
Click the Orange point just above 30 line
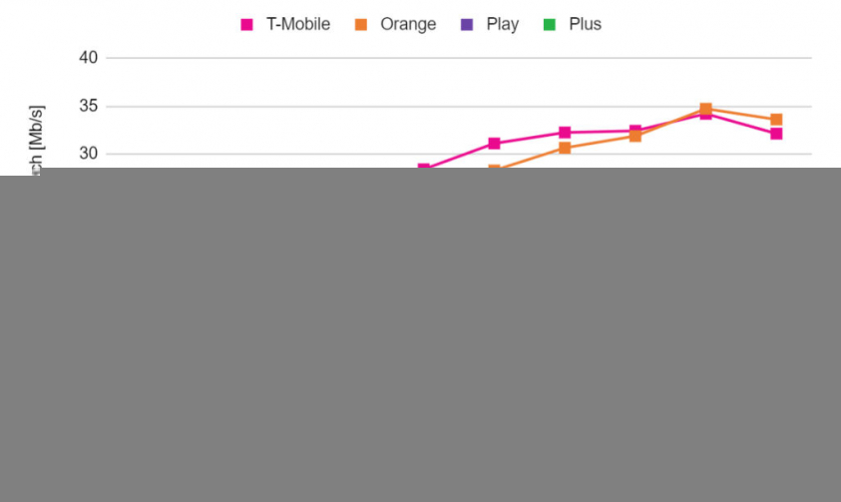565,148
